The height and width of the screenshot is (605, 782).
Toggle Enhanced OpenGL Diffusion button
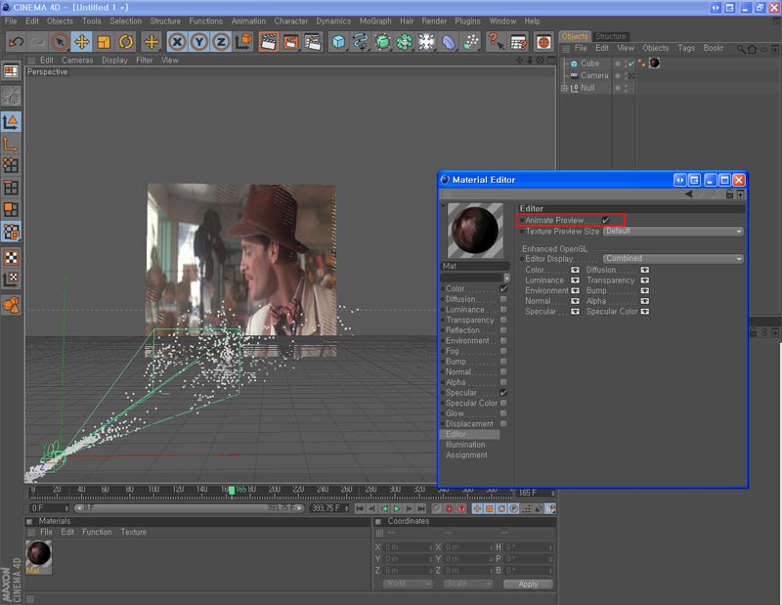pyautogui.click(x=645, y=270)
